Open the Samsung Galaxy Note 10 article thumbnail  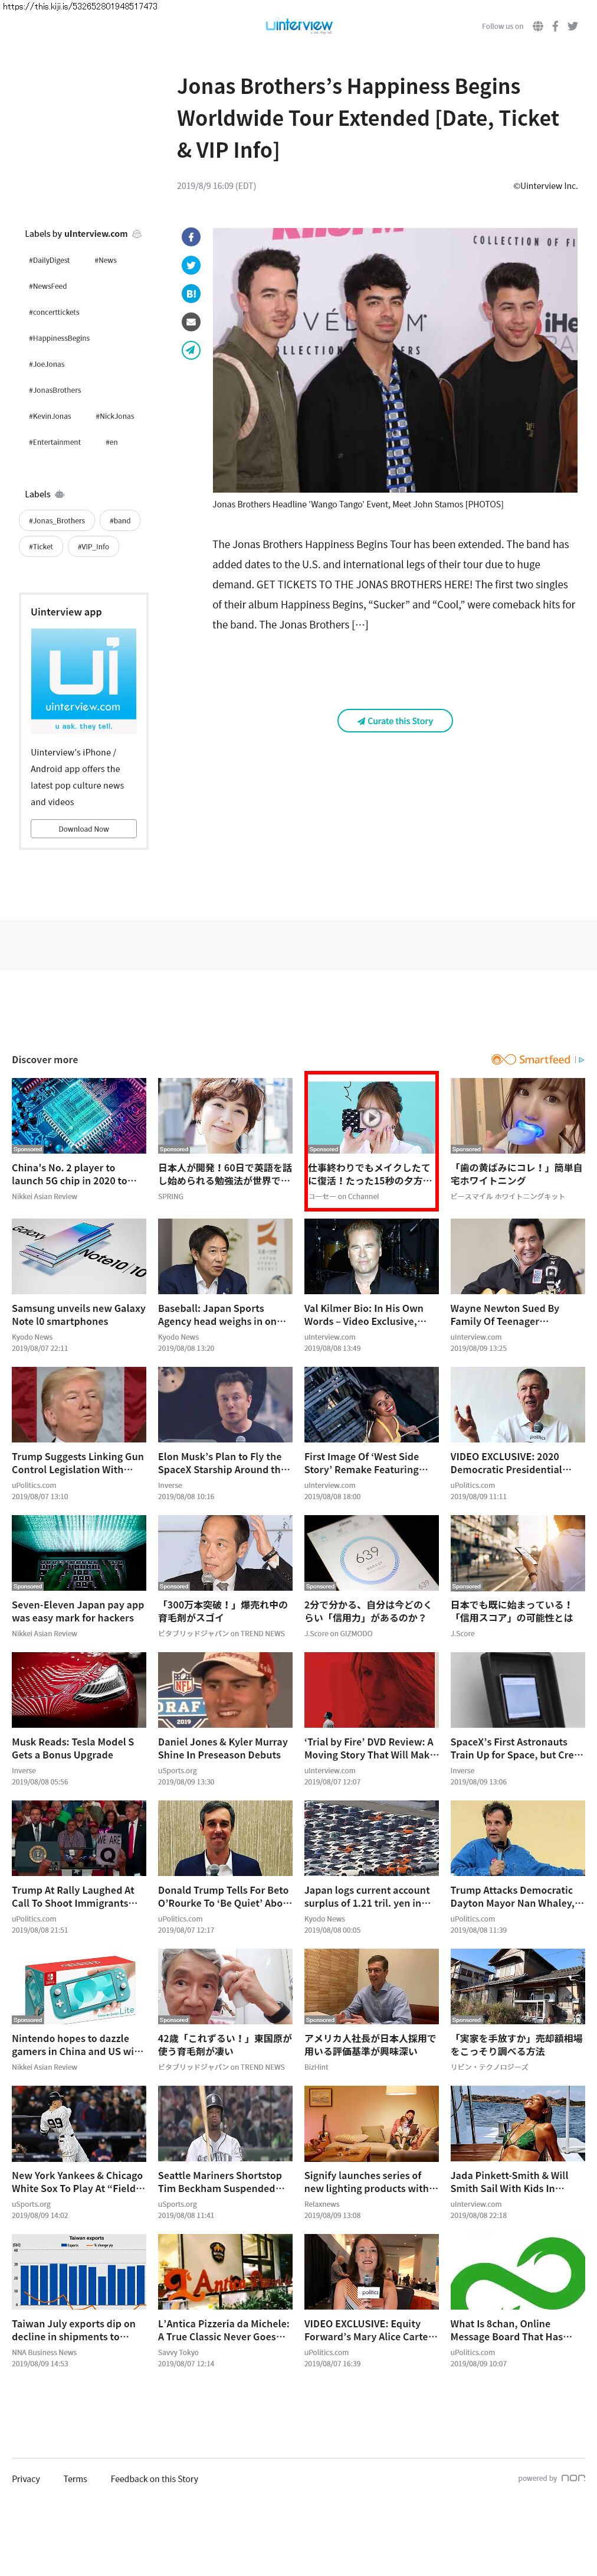point(79,1256)
